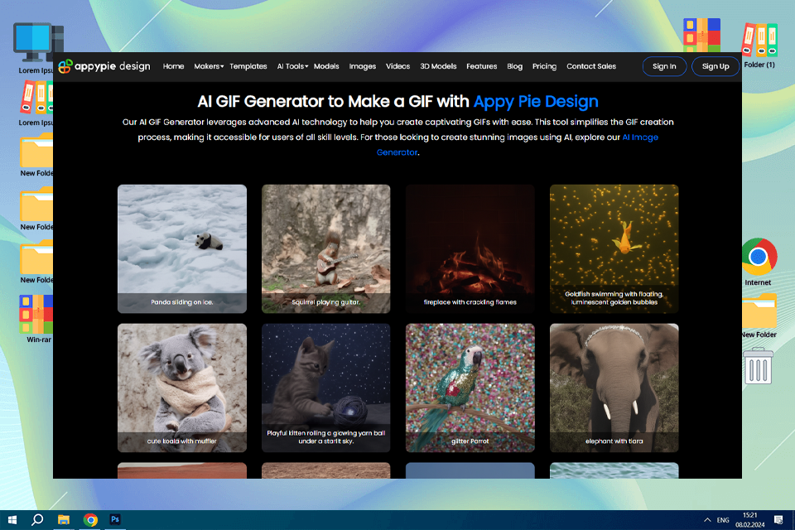The width and height of the screenshot is (795, 530).
Task: Open the 3D Models menu item
Action: [438, 66]
